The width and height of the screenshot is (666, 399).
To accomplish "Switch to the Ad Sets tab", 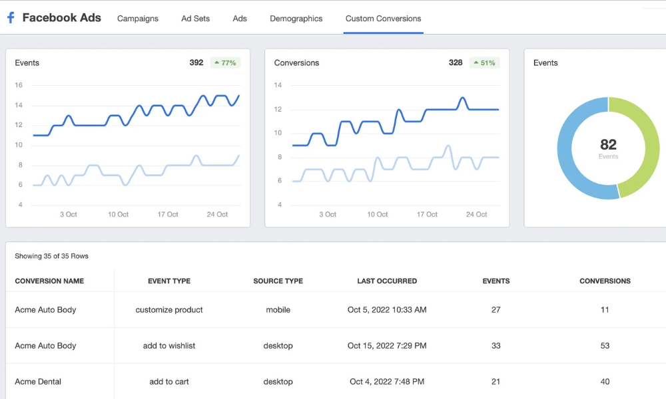I will click(x=195, y=19).
